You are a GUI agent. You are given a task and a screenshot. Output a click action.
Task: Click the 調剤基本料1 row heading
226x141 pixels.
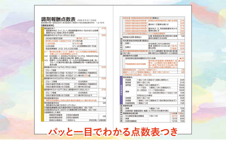(49, 29)
